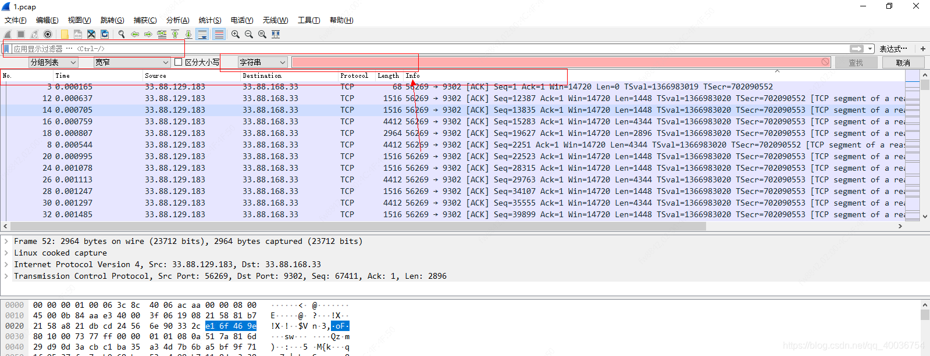Toggle packet colorization icon
This screenshot has width=930, height=356.
219,34
